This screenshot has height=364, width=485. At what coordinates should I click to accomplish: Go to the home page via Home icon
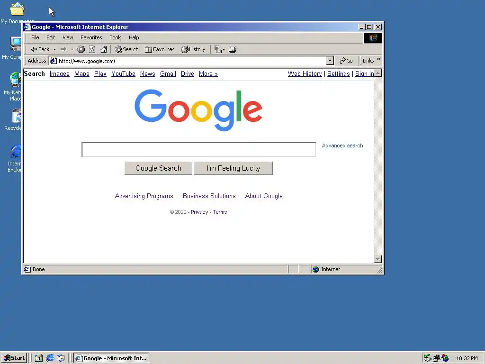click(x=104, y=49)
